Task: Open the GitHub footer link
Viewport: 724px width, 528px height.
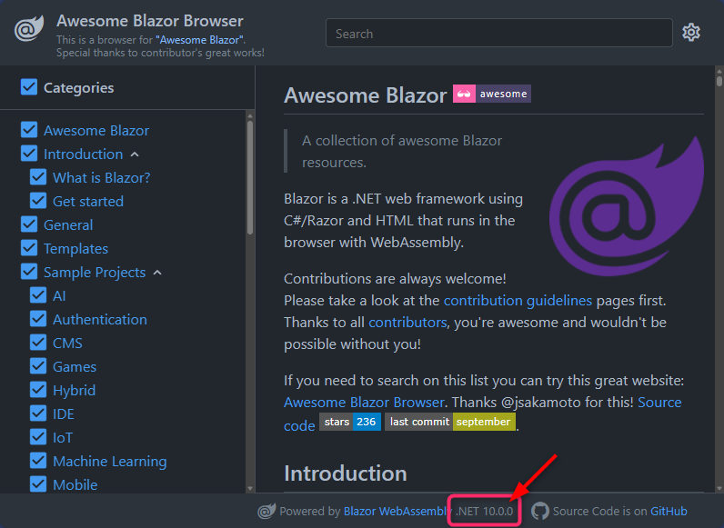Action: pos(669,512)
